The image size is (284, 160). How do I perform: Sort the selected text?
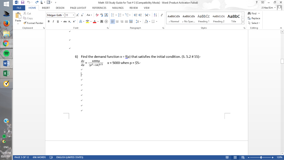click(x=155, y=15)
